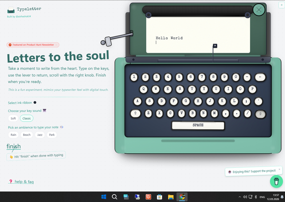Select the Soft key sound

[x=13, y=118]
